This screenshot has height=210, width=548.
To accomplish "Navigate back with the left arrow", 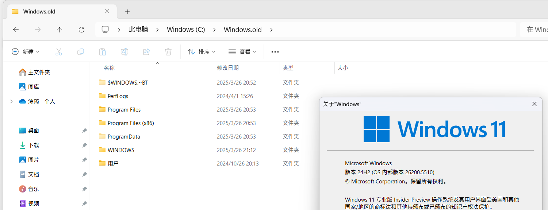I will [16, 30].
